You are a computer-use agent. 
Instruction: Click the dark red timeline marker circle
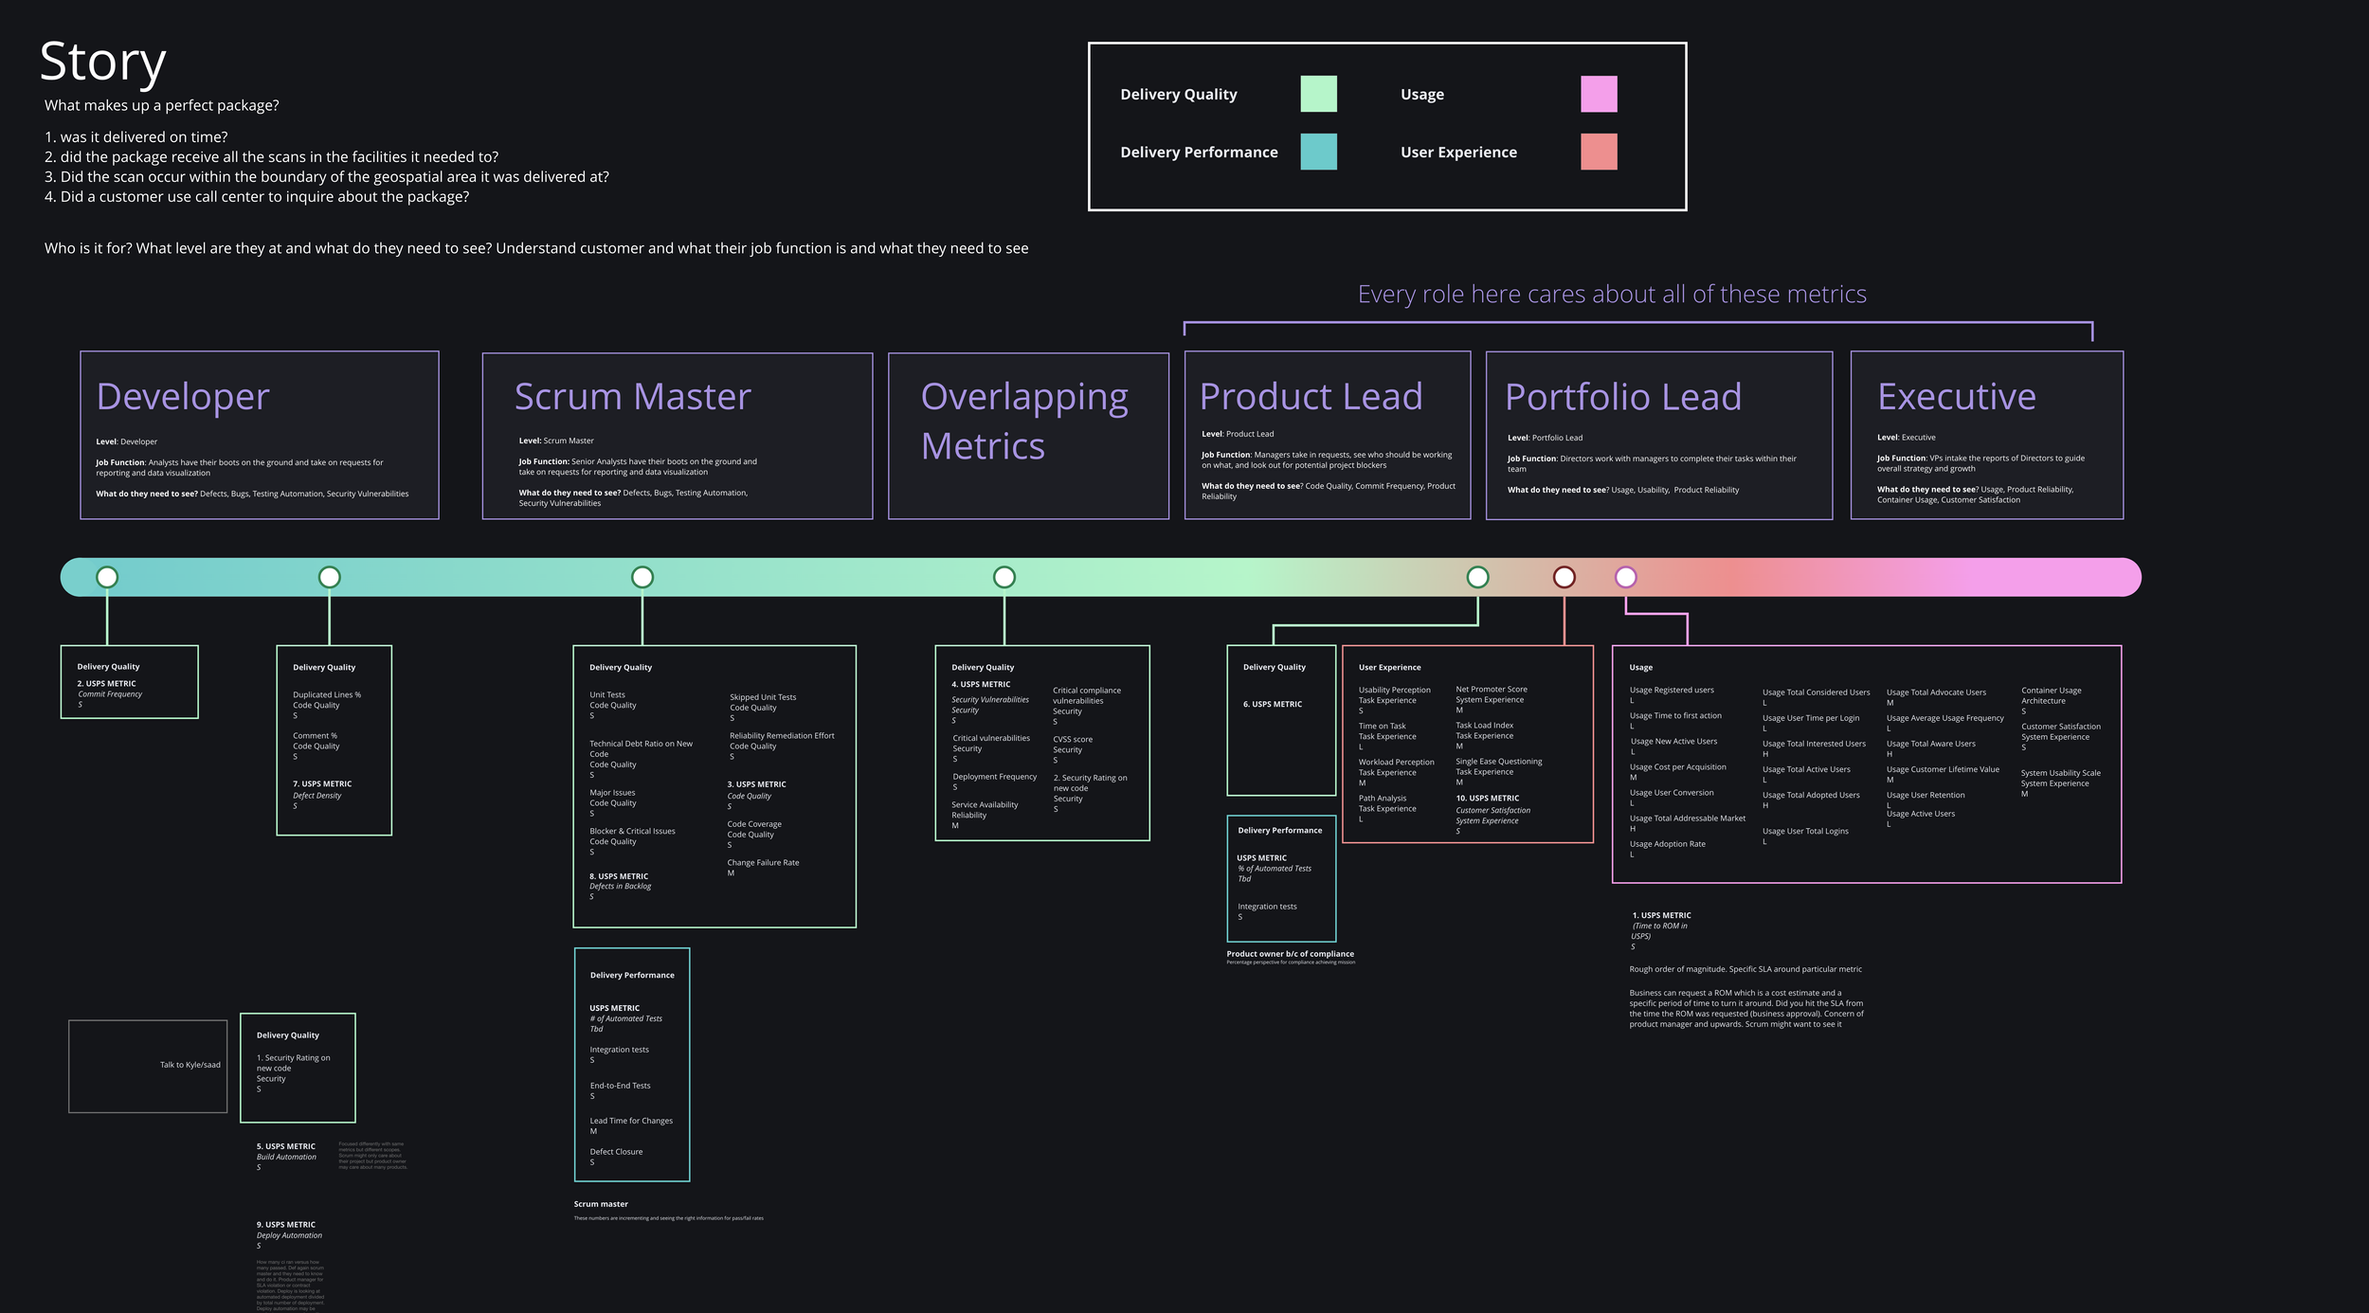point(1564,577)
